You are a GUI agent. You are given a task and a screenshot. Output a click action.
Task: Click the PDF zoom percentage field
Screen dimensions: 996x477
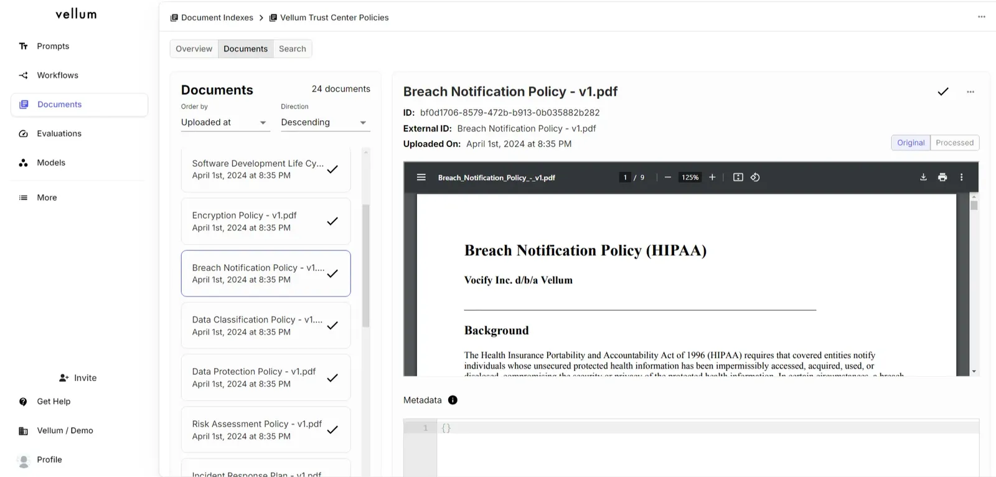pyautogui.click(x=690, y=177)
